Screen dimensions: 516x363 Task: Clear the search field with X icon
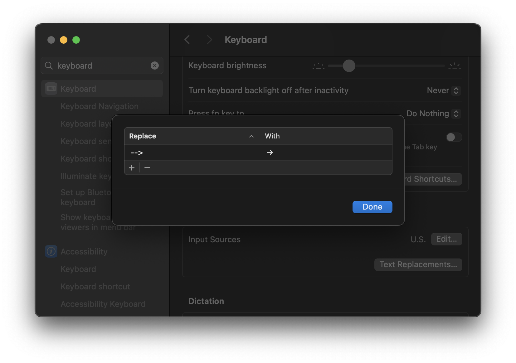click(x=155, y=65)
